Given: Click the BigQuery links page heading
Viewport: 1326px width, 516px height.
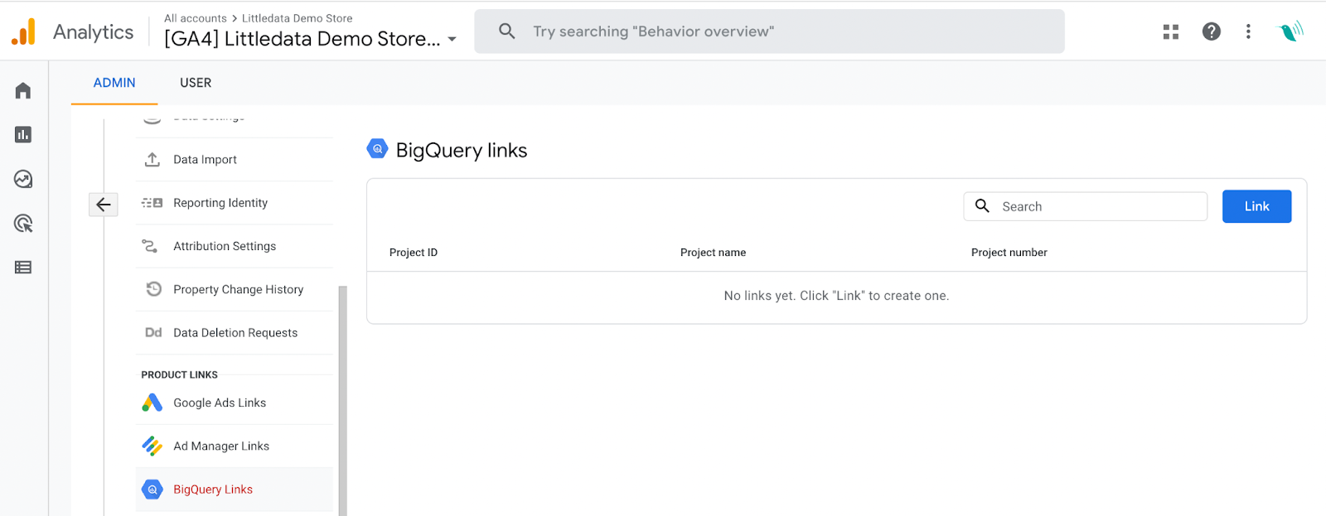Looking at the screenshot, I should (462, 150).
